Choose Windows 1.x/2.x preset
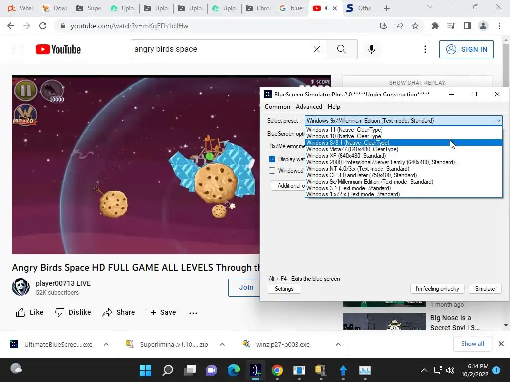The image size is (510, 382). [x=403, y=194]
